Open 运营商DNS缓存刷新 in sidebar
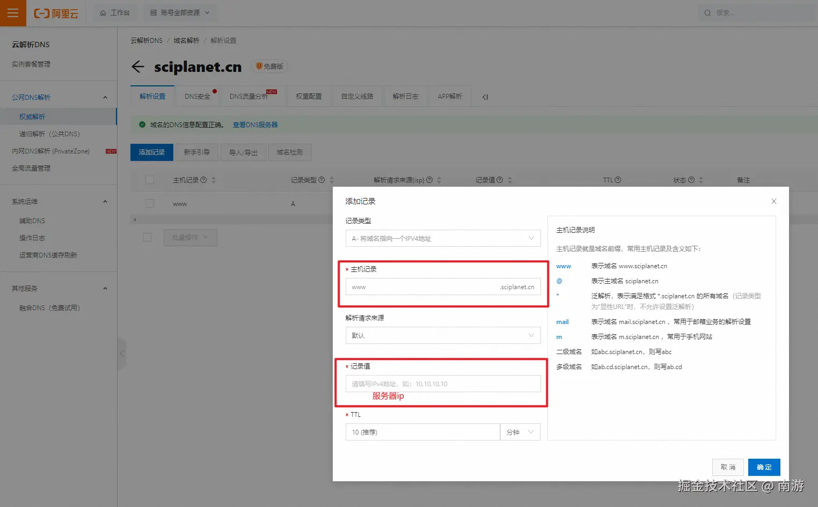The image size is (818, 507). pyautogui.click(x=48, y=255)
